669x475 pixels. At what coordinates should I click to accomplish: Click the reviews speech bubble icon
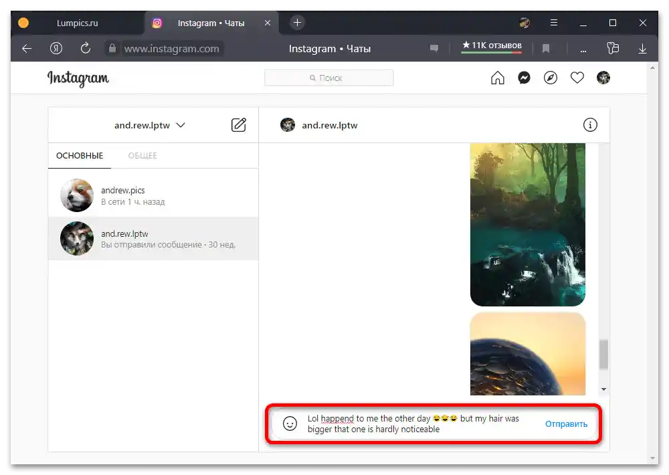pos(434,49)
